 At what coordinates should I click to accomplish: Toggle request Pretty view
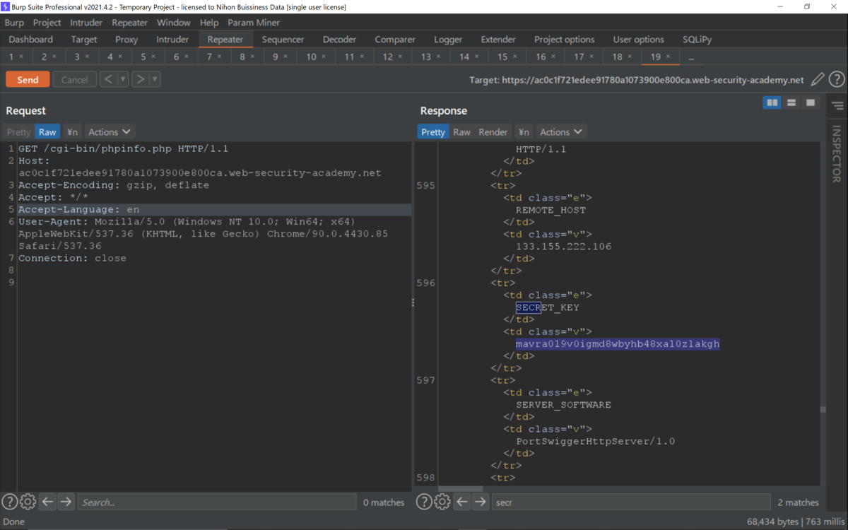19,131
